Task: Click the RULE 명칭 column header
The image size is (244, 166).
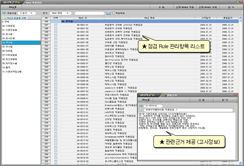Action: (x=150, y=18)
